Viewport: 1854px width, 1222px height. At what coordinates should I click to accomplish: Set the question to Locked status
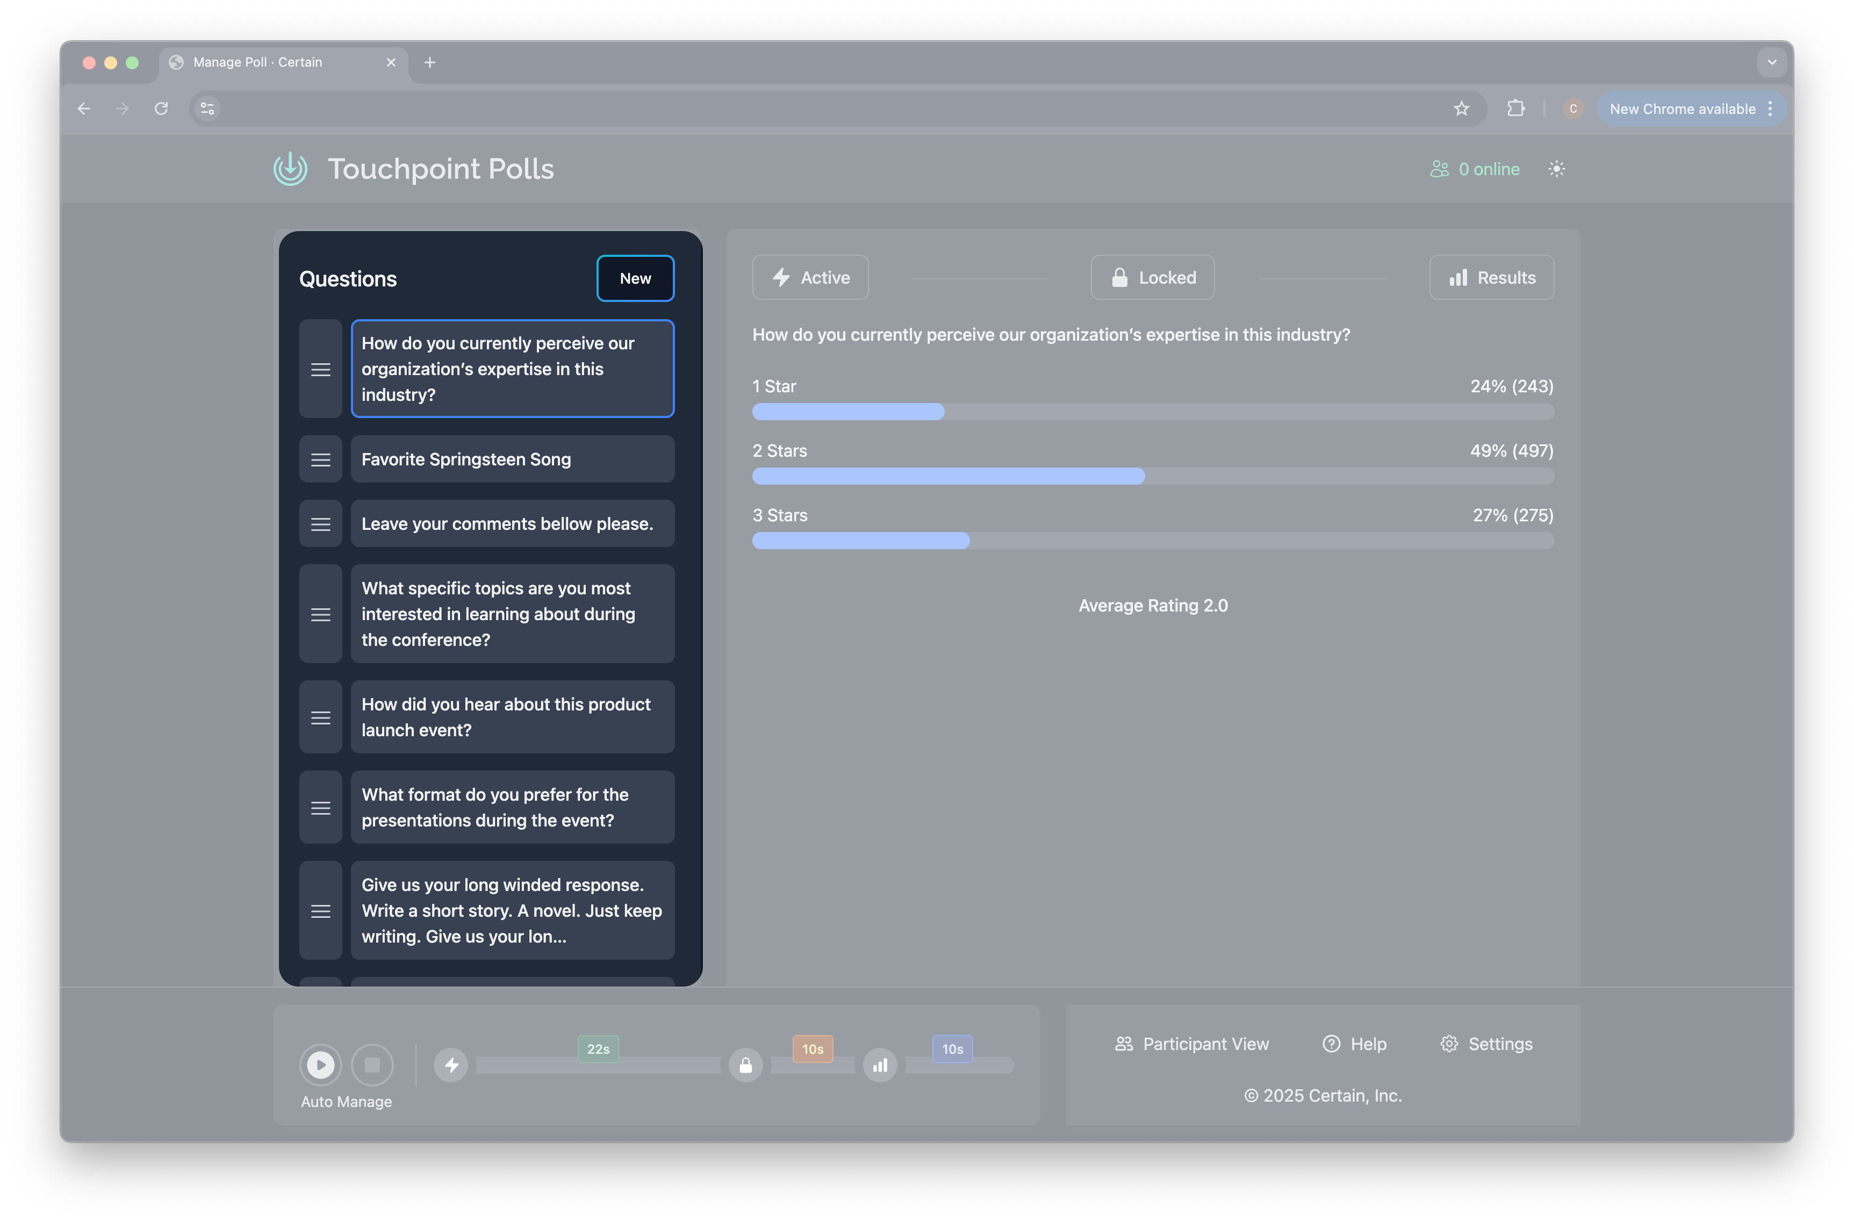(1152, 277)
